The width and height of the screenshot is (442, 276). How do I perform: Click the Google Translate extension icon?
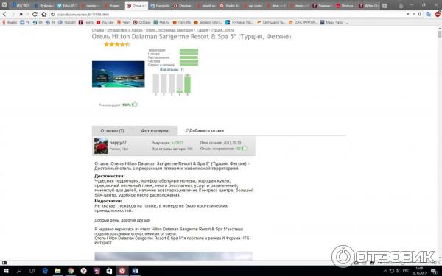coord(428,14)
